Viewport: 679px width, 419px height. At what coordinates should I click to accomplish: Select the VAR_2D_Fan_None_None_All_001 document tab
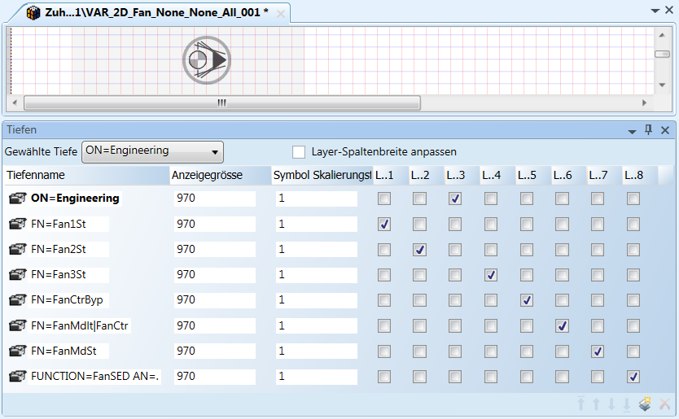[155, 14]
